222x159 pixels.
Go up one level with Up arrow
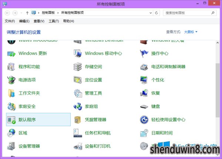point(27,13)
